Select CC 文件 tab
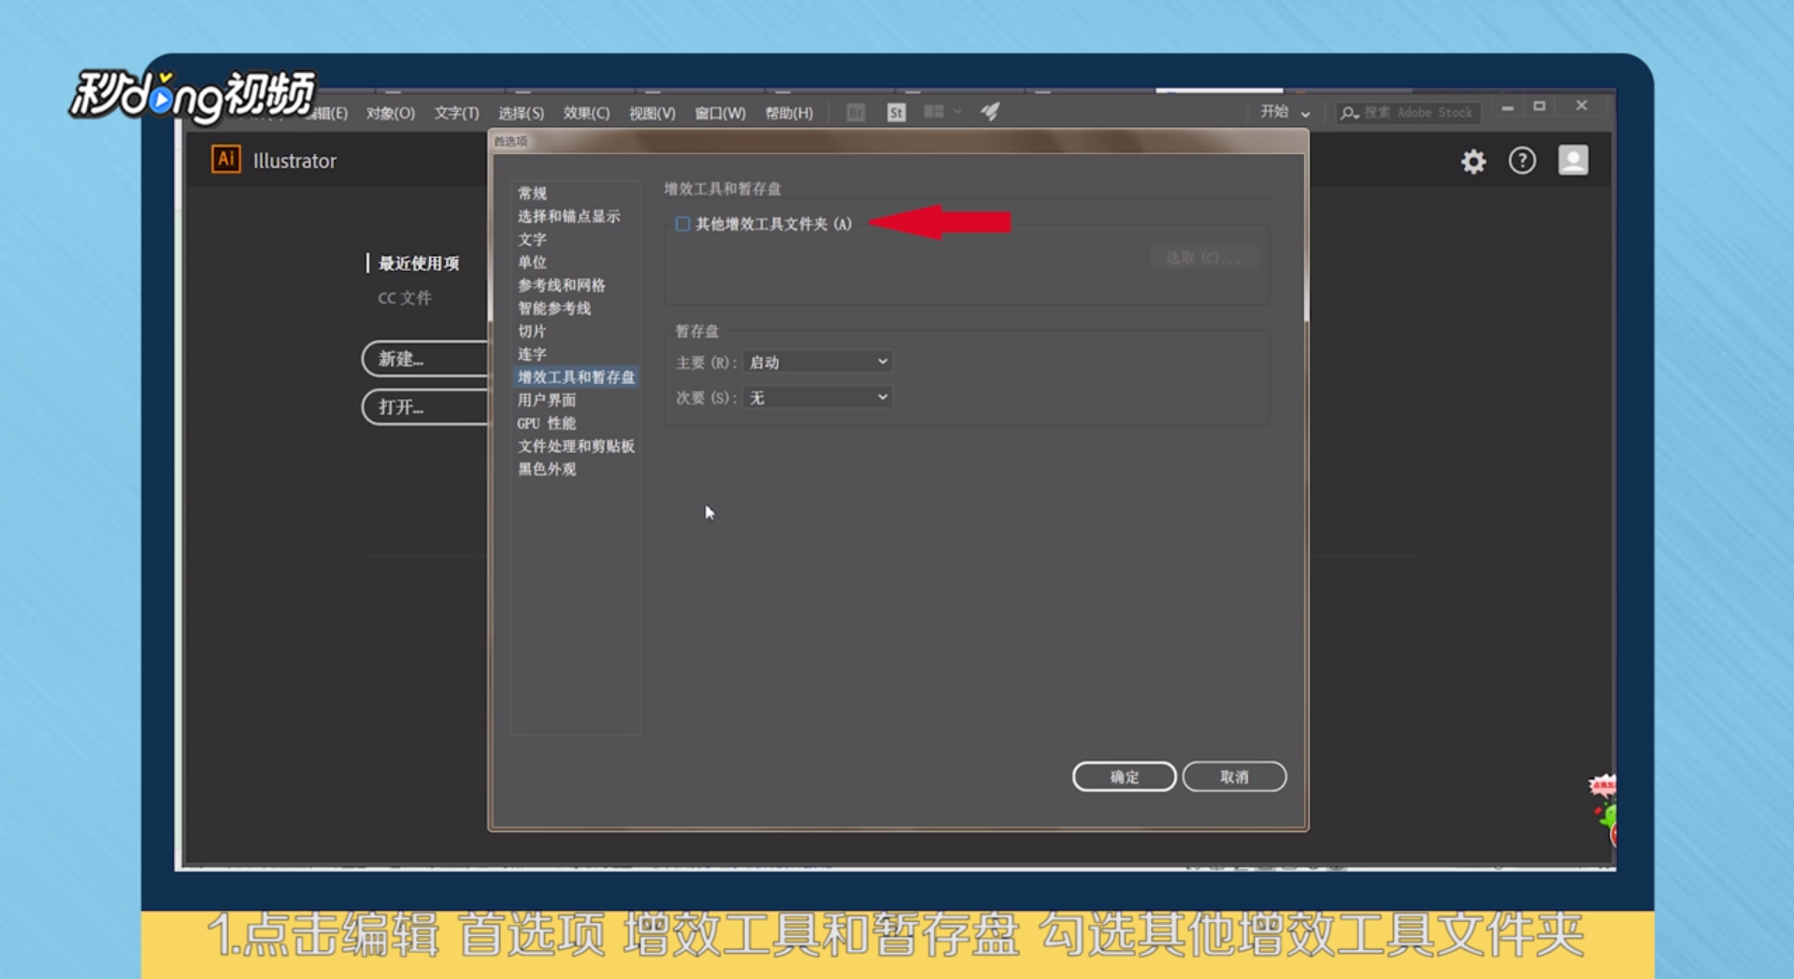This screenshot has width=1794, height=979. [405, 298]
